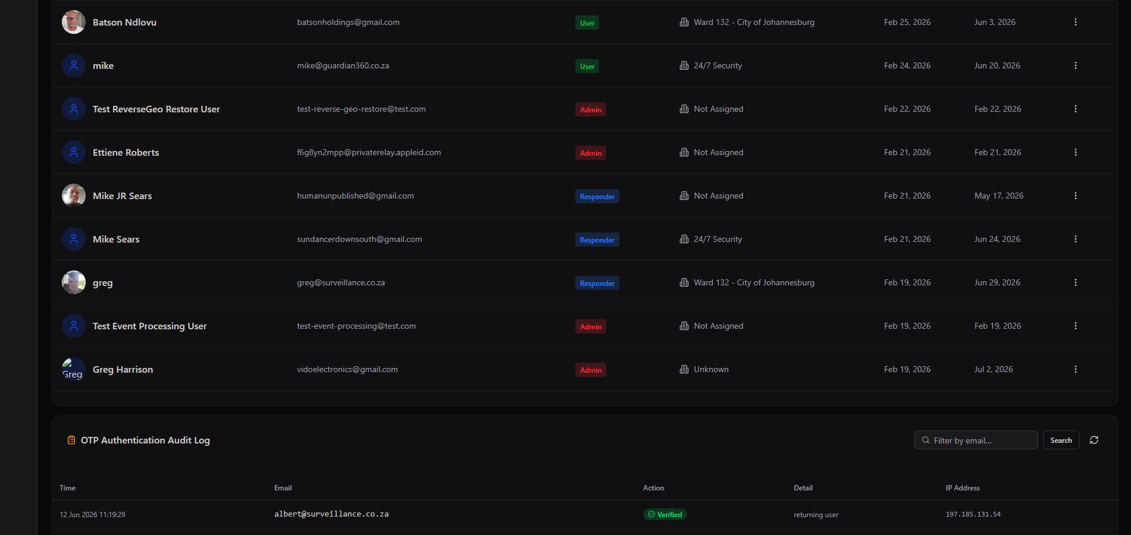Click Admin badge for Ettiene Roberts
The height and width of the screenshot is (535, 1131).
(x=590, y=153)
